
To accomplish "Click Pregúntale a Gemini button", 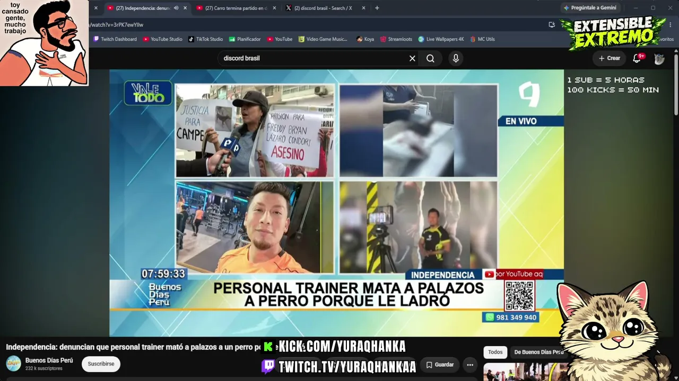I will pyautogui.click(x=590, y=8).
